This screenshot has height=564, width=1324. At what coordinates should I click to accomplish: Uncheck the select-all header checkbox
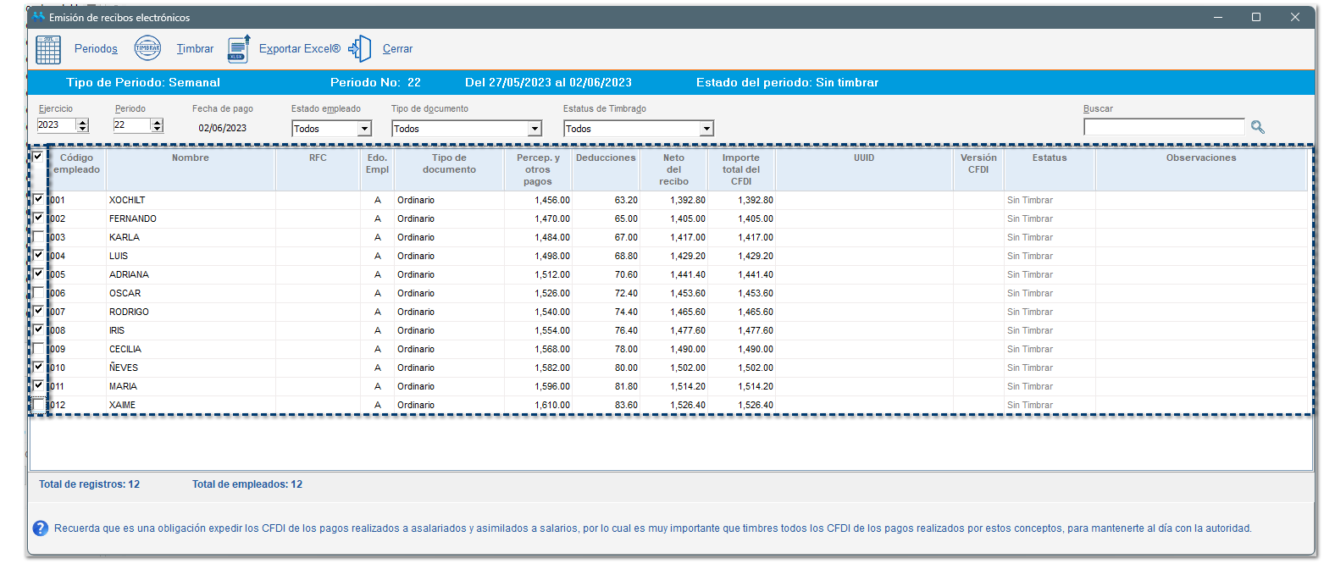[38, 157]
